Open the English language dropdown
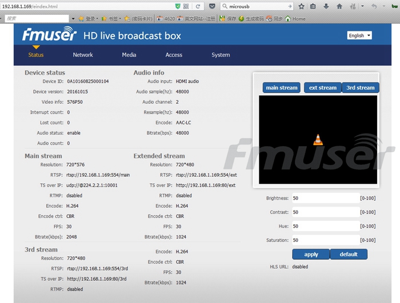The width and height of the screenshot is (400, 303). [359, 35]
